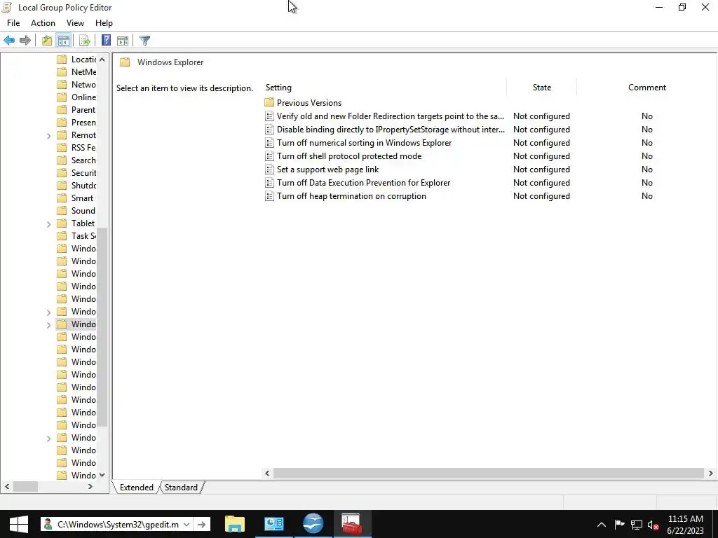Click the network tray icon
Screen dimensions: 718x538
click(637, 525)
